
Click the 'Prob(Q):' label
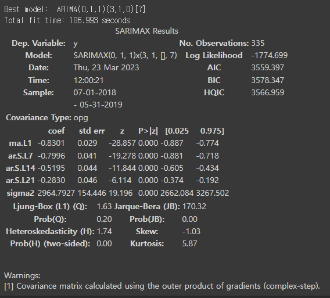(x=50, y=220)
